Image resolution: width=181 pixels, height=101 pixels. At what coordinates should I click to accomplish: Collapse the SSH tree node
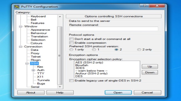pos(27,63)
